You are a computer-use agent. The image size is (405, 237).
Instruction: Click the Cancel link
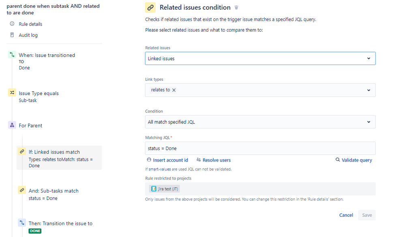346,215
